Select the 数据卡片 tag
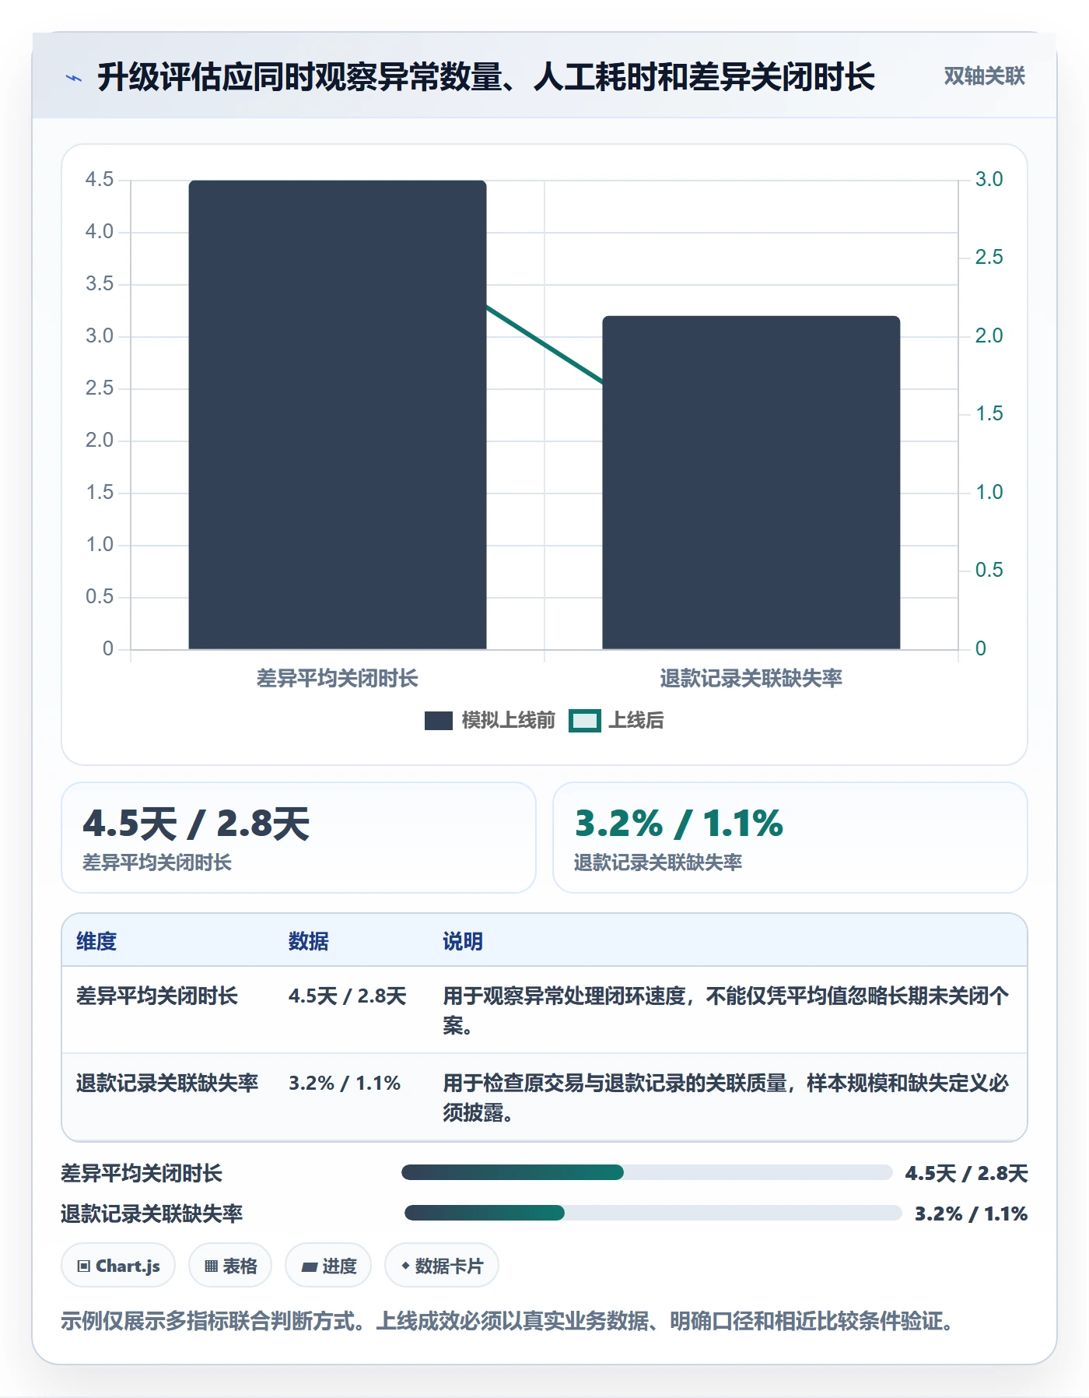The image size is (1089, 1398). pyautogui.click(x=442, y=1266)
